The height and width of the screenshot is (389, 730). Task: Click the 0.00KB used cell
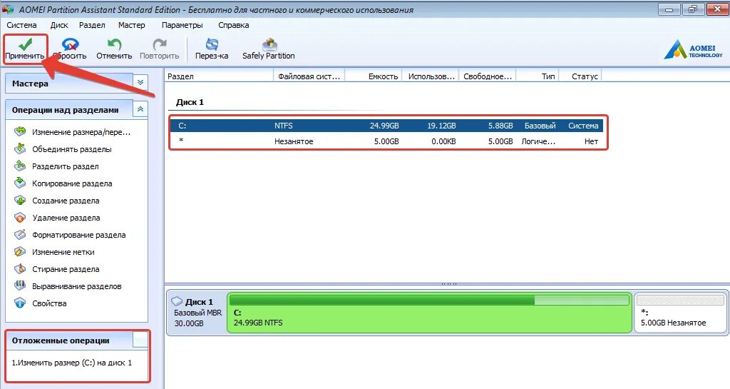443,141
